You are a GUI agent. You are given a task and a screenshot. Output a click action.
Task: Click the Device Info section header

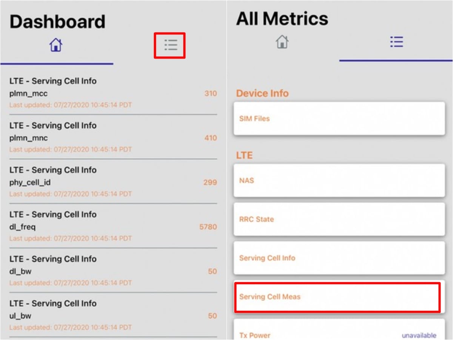[x=262, y=93]
